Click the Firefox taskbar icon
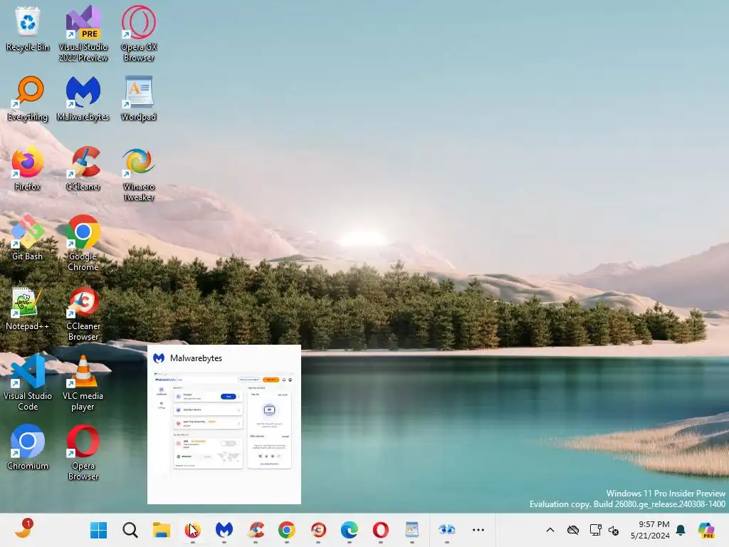This screenshot has width=729, height=547. pos(192,530)
